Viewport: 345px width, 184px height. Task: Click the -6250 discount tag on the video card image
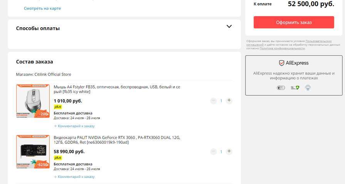[43, 165]
